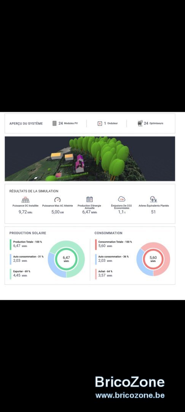Click the green Production Totale color bar
The image size is (185, 412).
(x=11, y=245)
